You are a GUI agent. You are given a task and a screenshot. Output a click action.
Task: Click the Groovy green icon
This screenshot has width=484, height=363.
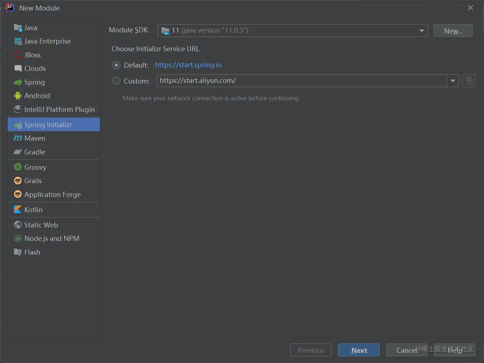[x=18, y=167]
